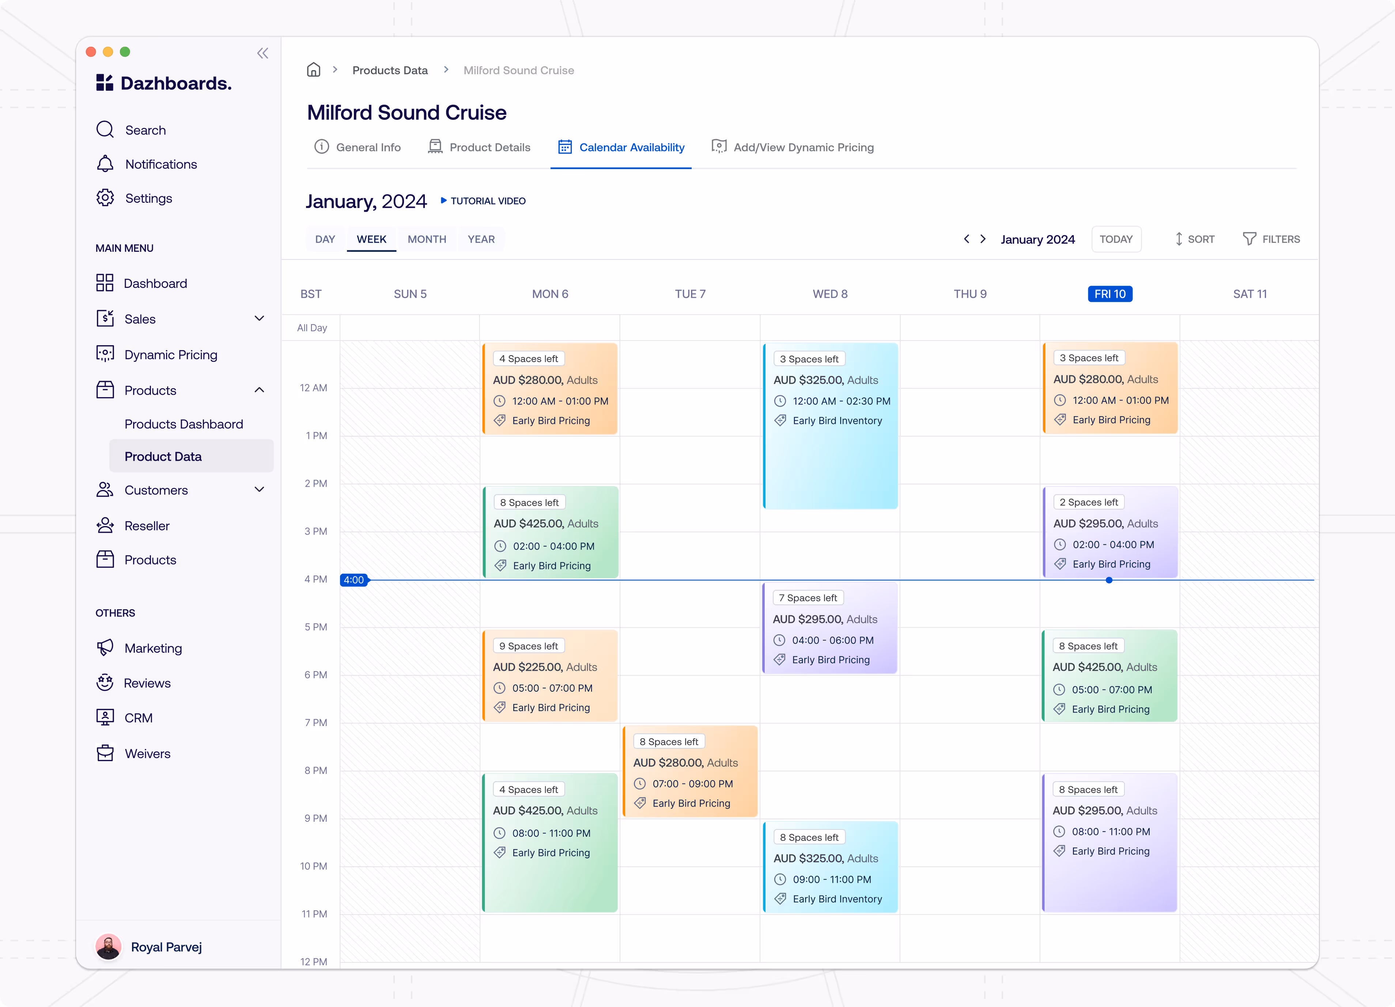
Task: Open the Reseller sidebar icon
Action: pyautogui.click(x=105, y=526)
